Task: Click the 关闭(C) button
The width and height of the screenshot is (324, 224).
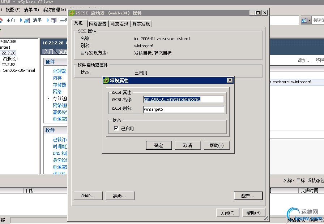Action: [227, 213]
